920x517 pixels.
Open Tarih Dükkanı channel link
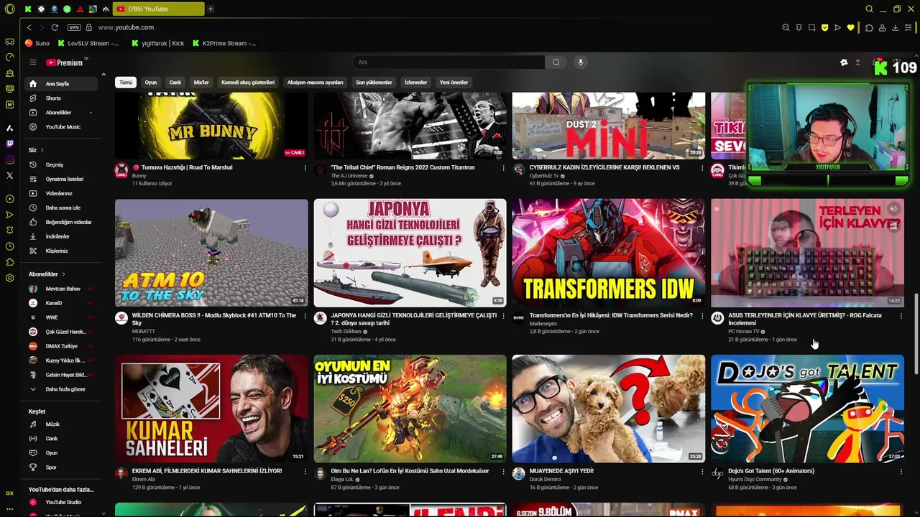point(346,332)
